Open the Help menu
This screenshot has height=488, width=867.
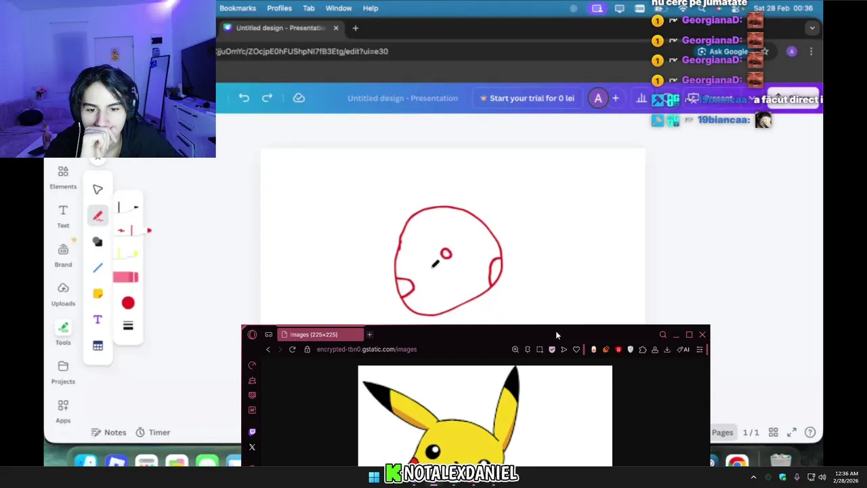(371, 8)
